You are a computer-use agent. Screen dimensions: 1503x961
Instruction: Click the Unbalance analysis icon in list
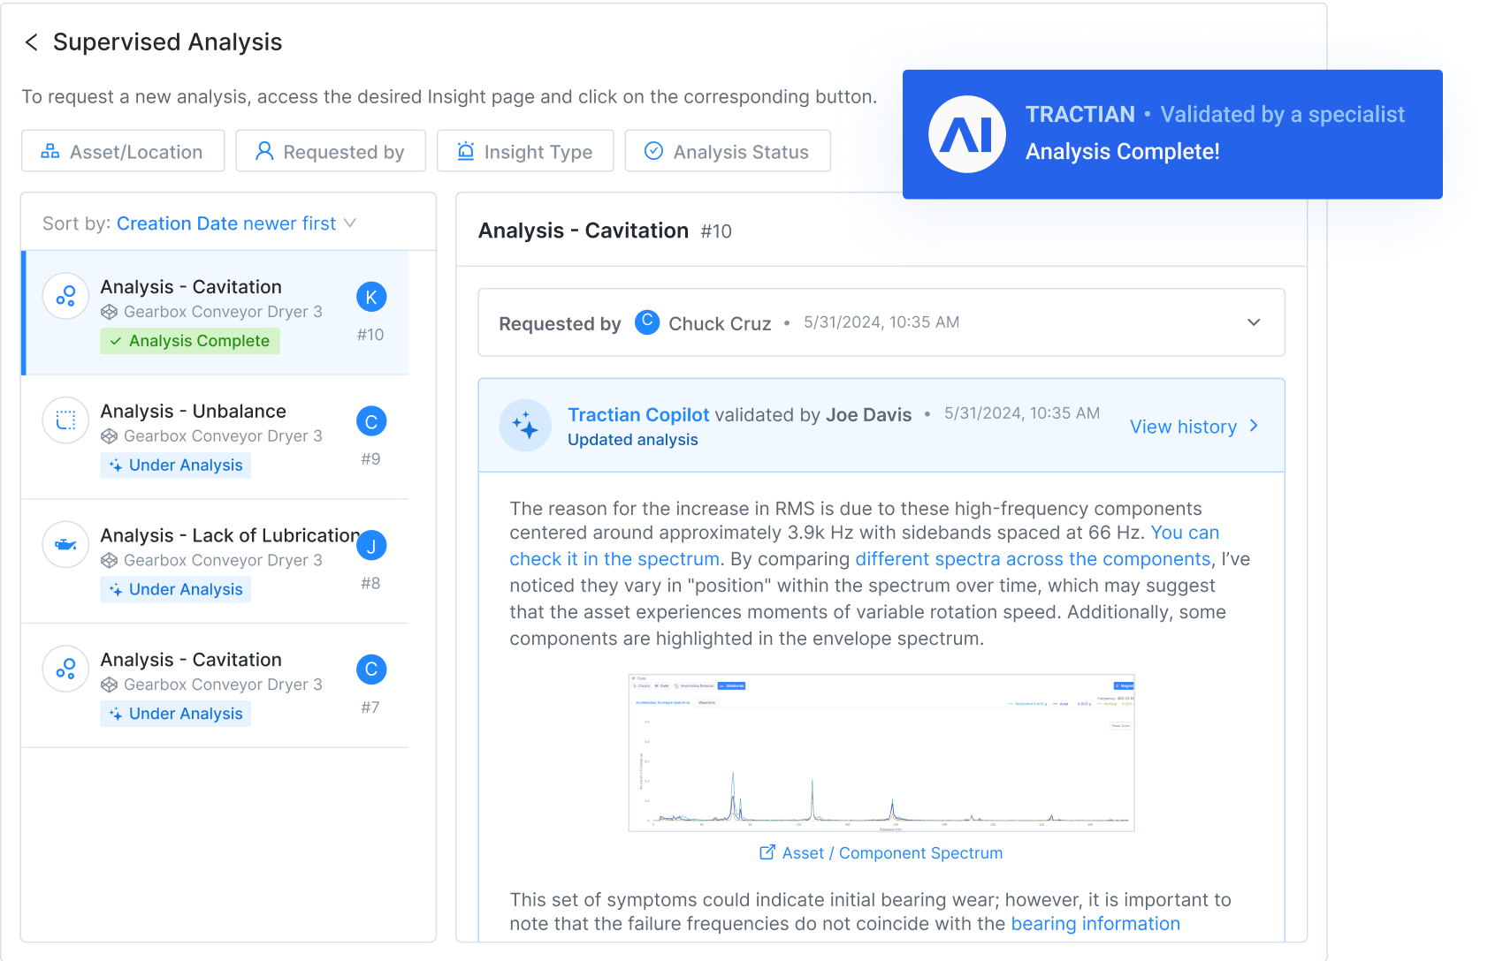point(65,420)
